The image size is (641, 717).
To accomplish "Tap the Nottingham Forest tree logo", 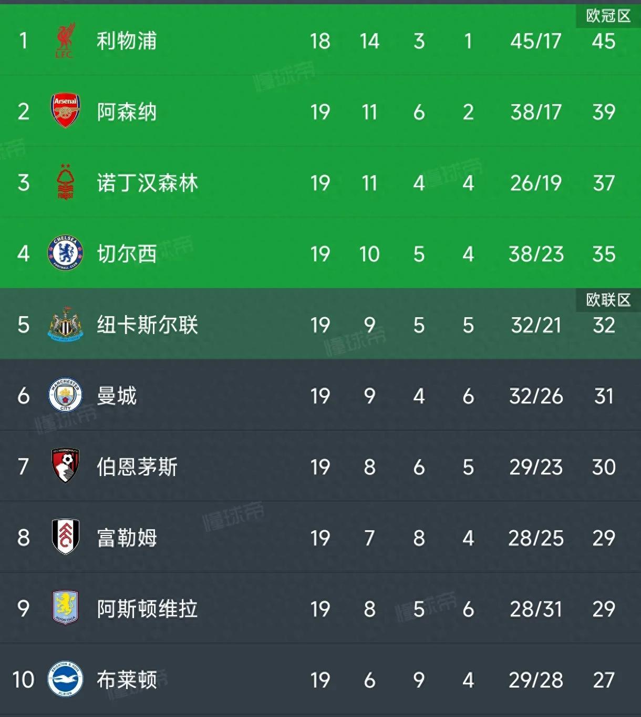I will 65,182.
